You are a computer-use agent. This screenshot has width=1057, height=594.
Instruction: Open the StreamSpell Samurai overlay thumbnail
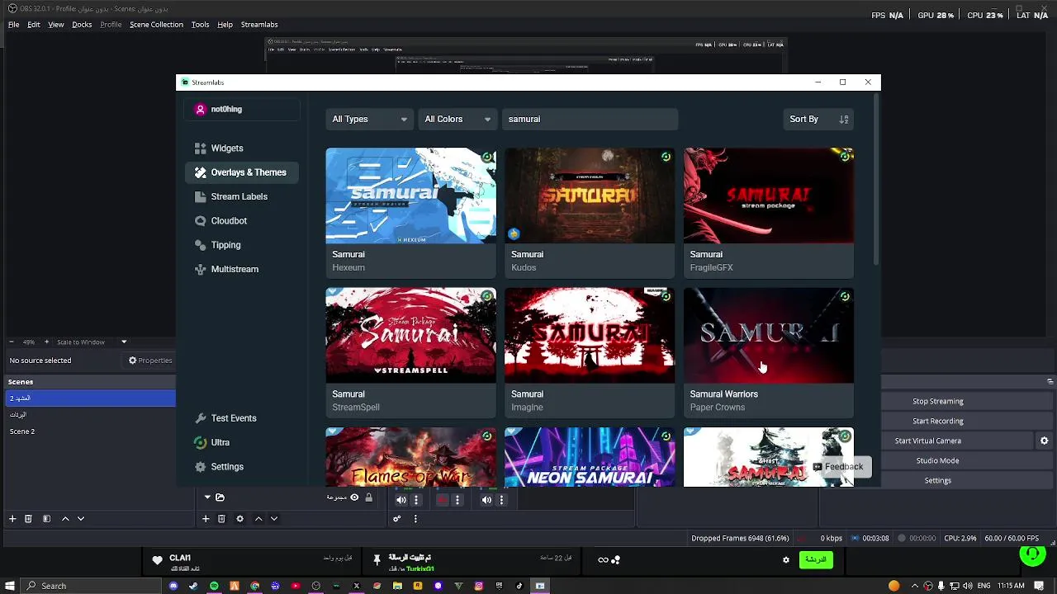[410, 335]
